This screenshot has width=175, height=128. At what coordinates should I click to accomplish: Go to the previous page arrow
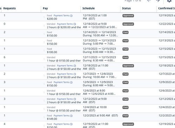coord(149,1)
